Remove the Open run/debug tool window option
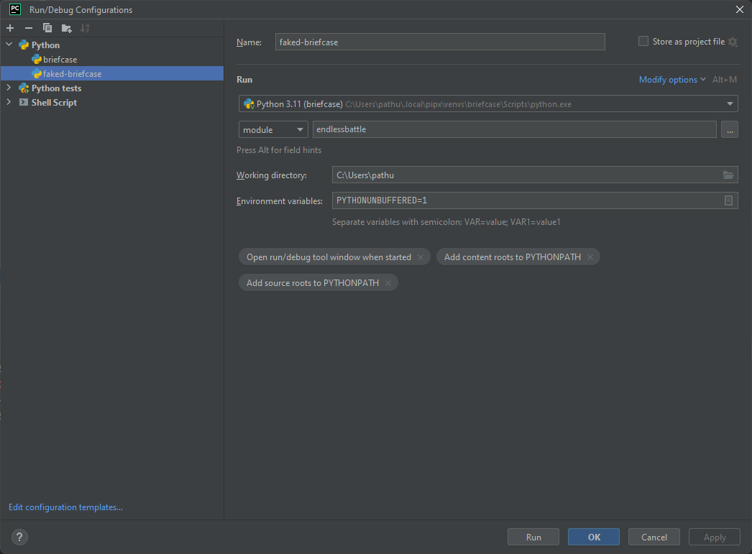 421,257
